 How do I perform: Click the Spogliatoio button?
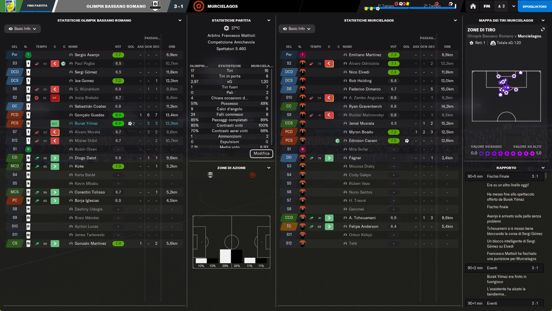pyautogui.click(x=534, y=6)
